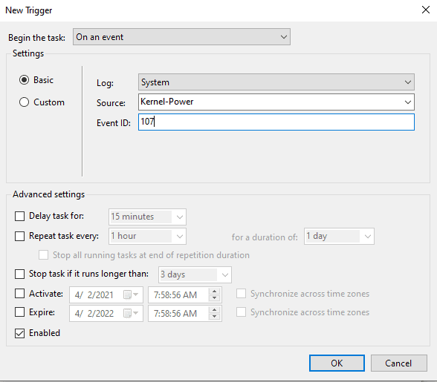Viewport: 437px width, 382px height.
Task: Enable the Delay task for checkbox
Action: pyautogui.click(x=19, y=216)
